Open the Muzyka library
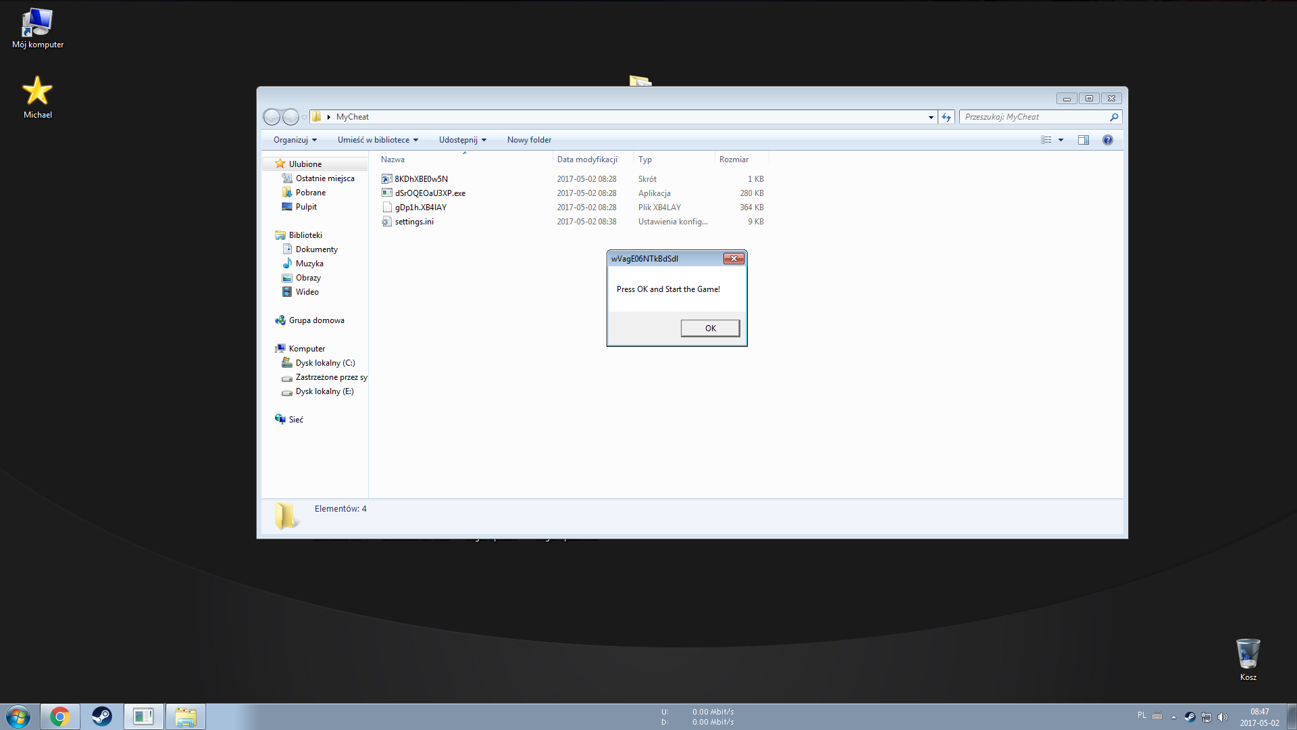Viewport: 1297px width, 730px height. (x=309, y=264)
